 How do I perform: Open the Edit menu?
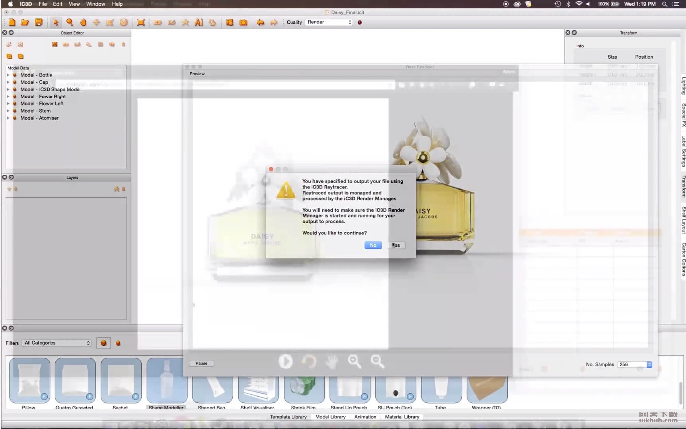pos(57,4)
